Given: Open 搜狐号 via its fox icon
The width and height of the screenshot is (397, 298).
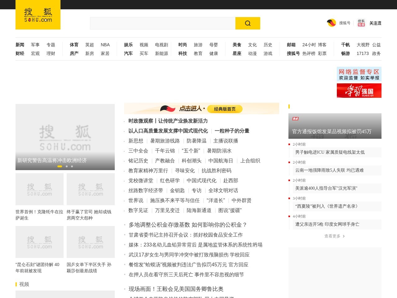Looking at the screenshot, I should pyautogui.click(x=331, y=23).
